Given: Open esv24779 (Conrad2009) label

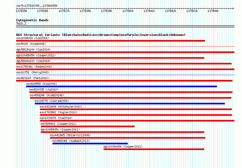Looking at the screenshot, I should (x=52, y=101).
